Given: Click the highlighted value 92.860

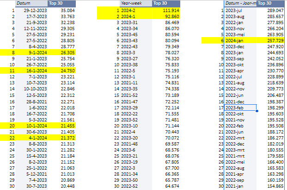Looking at the screenshot, I should coord(166,17).
